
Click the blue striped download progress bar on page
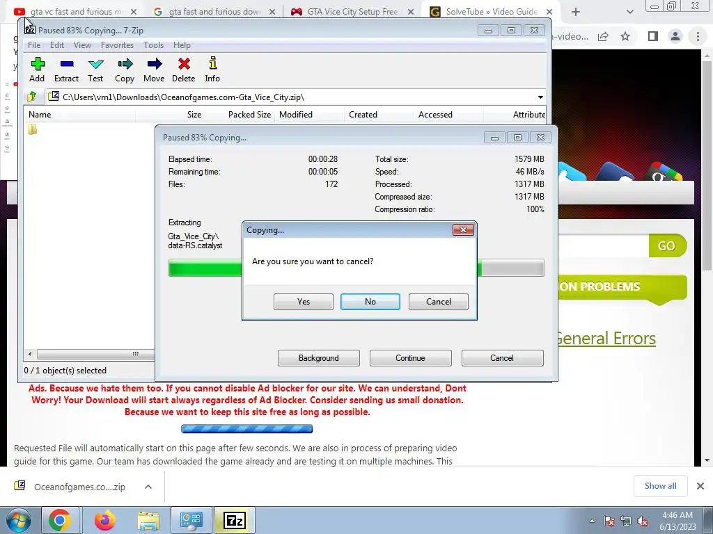click(247, 428)
